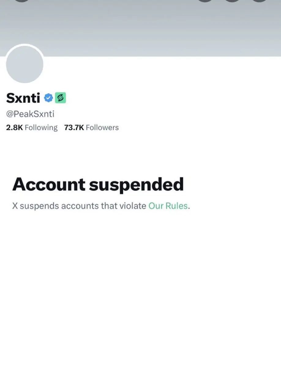Click the 2.8K following count
Viewport: 281px width, 367px height.
(14, 128)
